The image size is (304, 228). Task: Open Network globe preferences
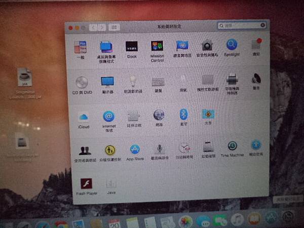(x=159, y=115)
